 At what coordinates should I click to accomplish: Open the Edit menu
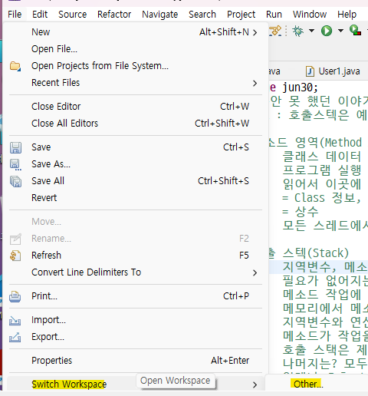click(x=40, y=15)
